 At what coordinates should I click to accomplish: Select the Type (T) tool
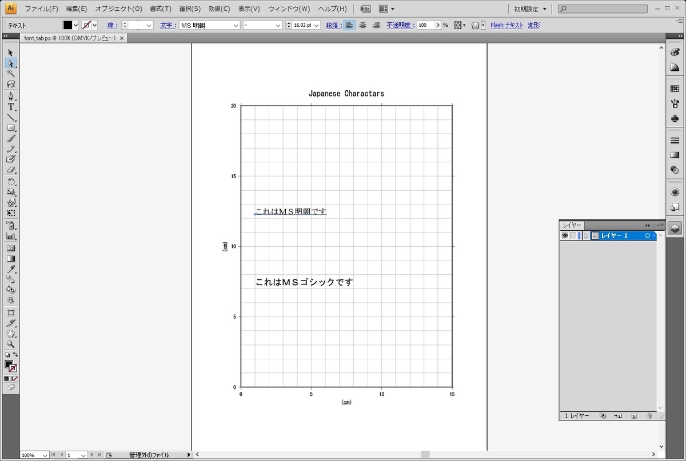click(x=11, y=107)
